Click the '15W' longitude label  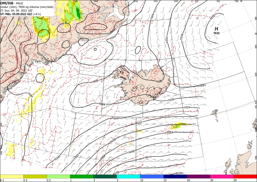point(155,1)
